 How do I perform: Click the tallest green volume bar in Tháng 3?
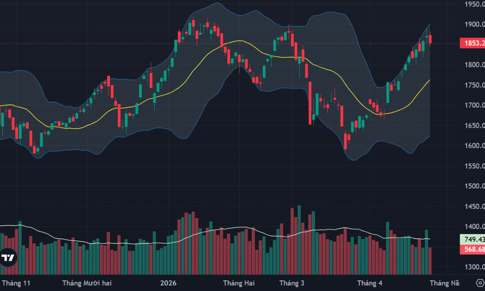point(299,240)
